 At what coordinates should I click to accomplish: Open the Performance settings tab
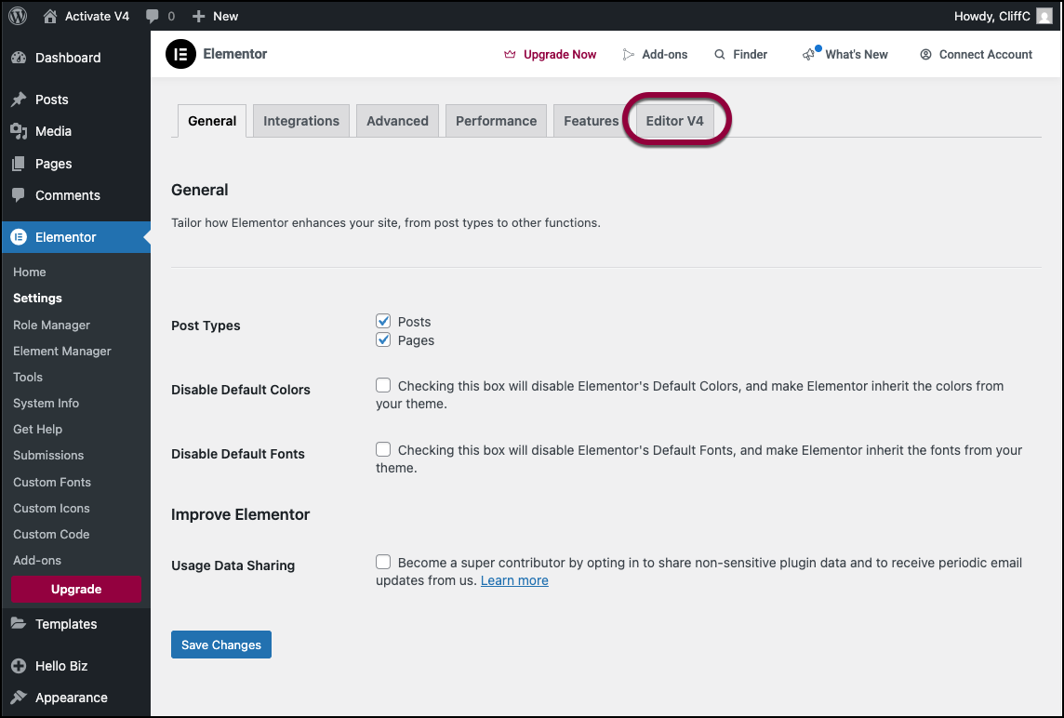point(496,120)
